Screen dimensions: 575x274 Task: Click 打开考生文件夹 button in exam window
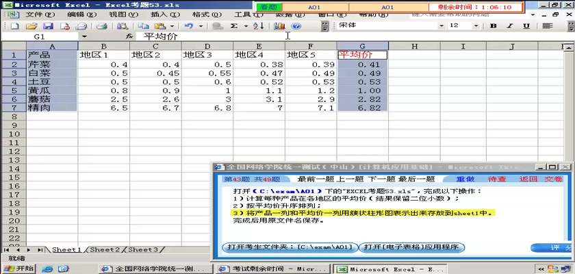[290, 247]
